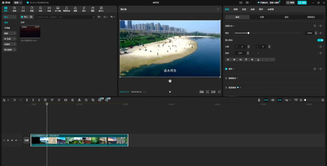Uncheck the 混合 (Blend) checkbox
The width and height of the screenshot is (327, 166).
point(226,69)
